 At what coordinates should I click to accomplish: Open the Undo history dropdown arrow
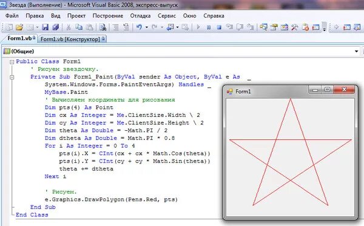146,27
